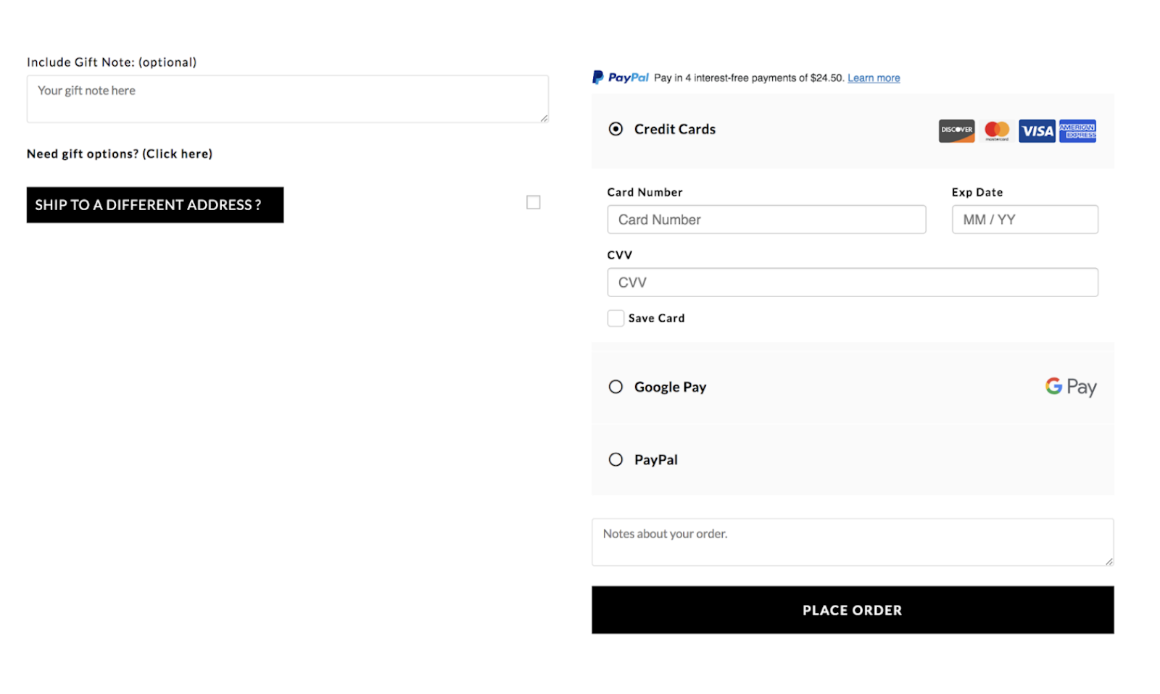Click into the gift note text area
This screenshot has width=1160, height=694.
coord(288,99)
